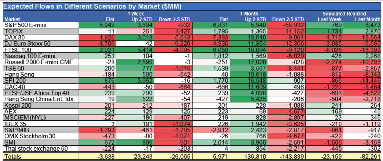Click the "AEX" market label
This screenshot has width=383, height=161.
[10, 111]
